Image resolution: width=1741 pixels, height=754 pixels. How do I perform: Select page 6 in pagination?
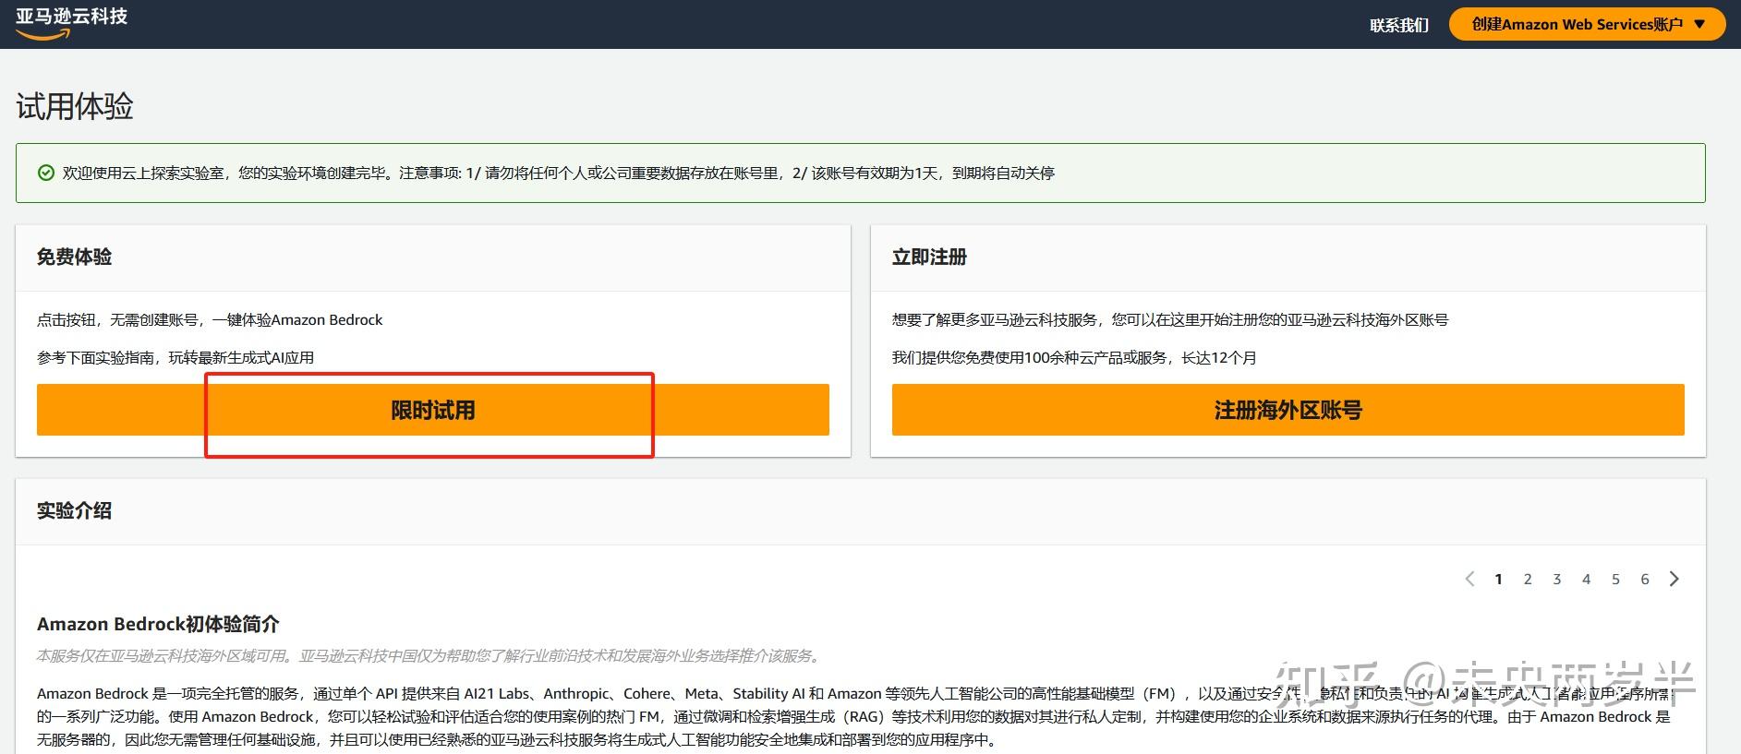coord(1645,579)
